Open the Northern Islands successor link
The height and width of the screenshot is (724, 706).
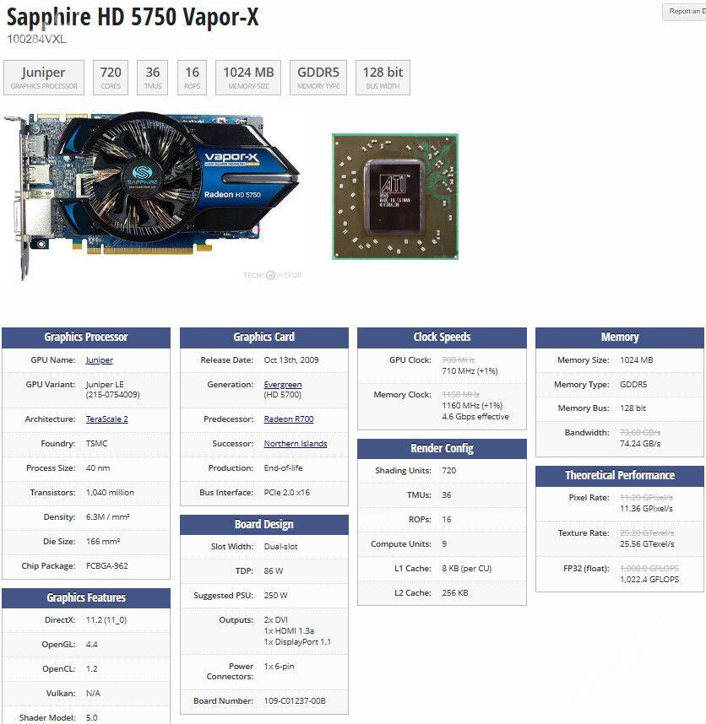click(x=295, y=443)
